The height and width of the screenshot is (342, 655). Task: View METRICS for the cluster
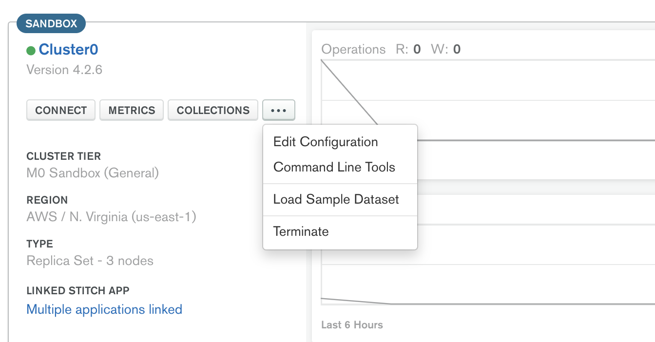pyautogui.click(x=131, y=110)
